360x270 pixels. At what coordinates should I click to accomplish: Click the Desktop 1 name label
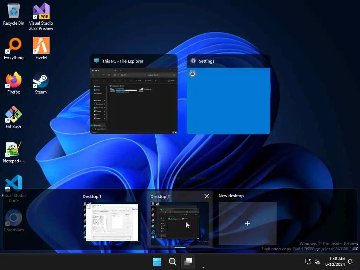point(92,197)
